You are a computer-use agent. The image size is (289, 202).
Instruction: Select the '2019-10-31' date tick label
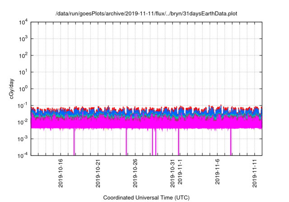[172, 173]
